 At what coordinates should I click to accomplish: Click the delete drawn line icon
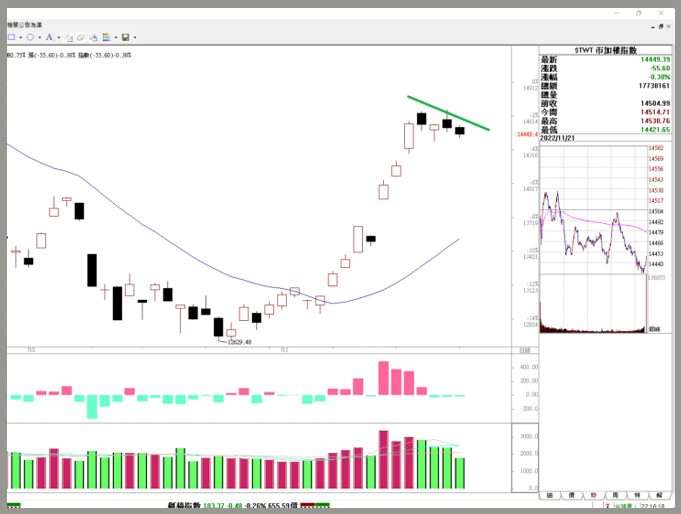click(69, 37)
